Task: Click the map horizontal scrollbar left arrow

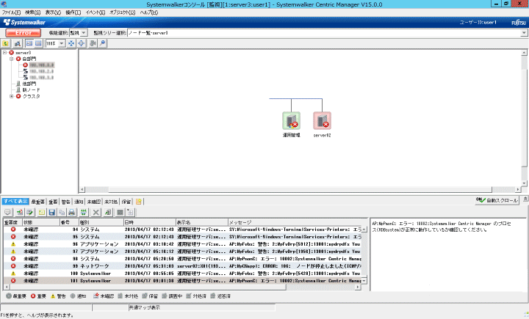Action: pos(82,190)
